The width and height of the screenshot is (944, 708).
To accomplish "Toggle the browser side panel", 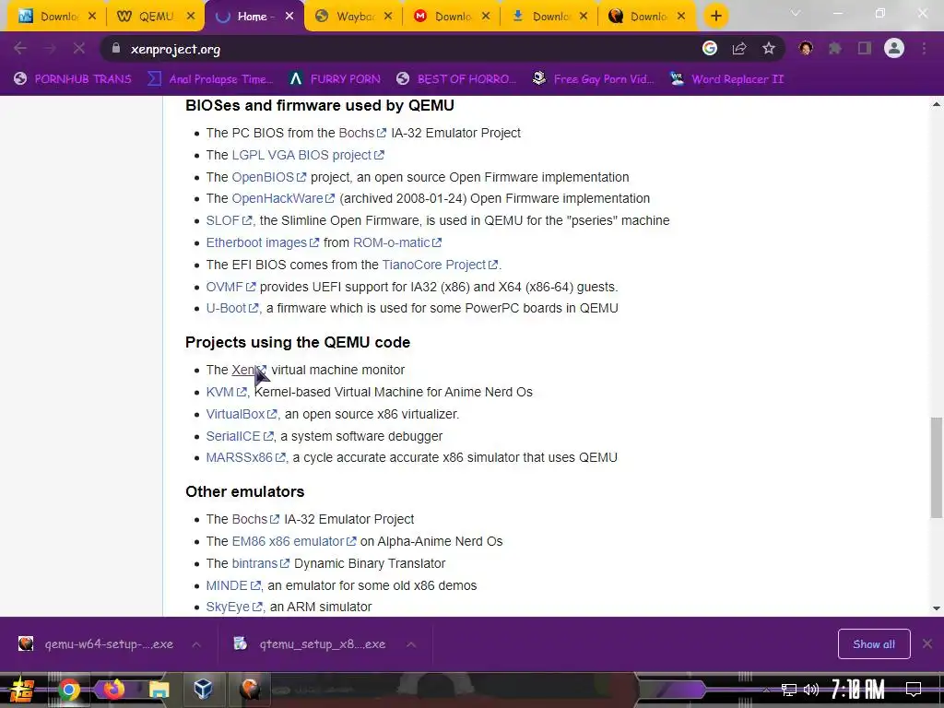I will (865, 48).
